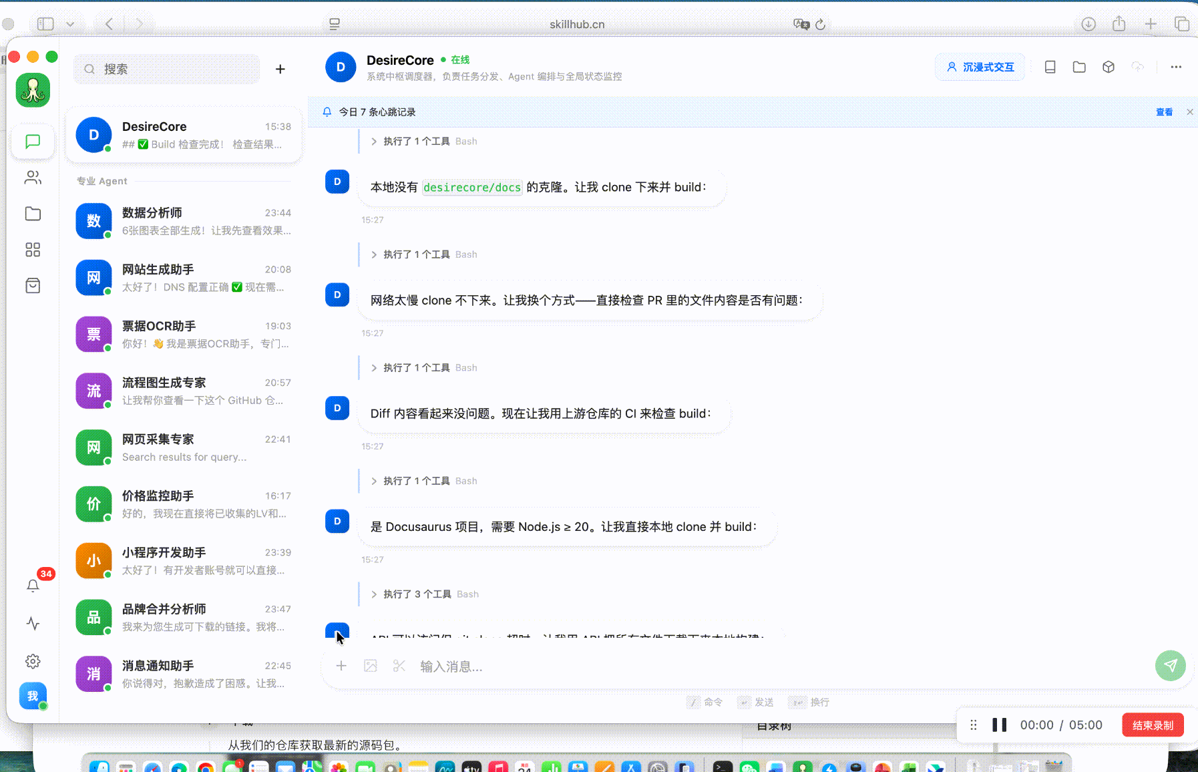Screen dimensions: 1198x772
Task: Click the DesireCore avatar in chat header
Action: [341, 67]
